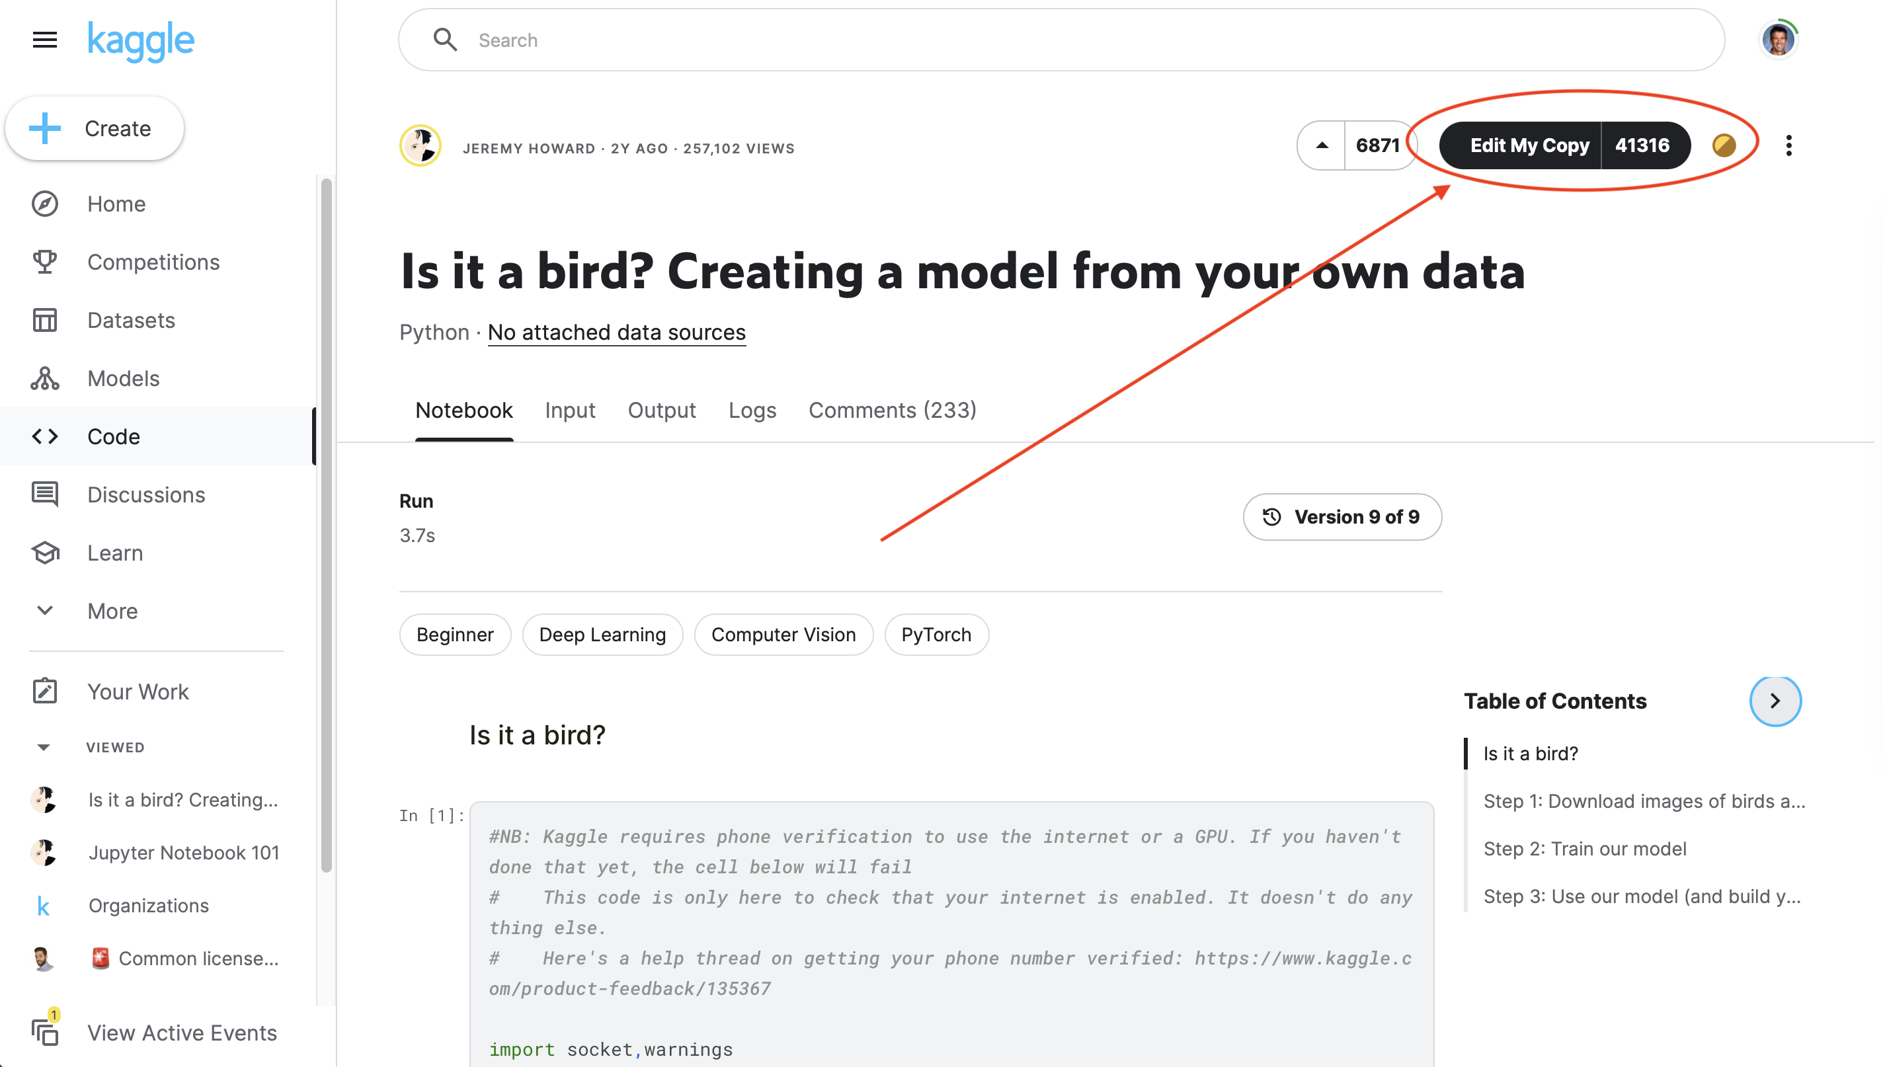The image size is (1883, 1067).
Task: Open Competitions via the trophy icon
Action: click(45, 262)
